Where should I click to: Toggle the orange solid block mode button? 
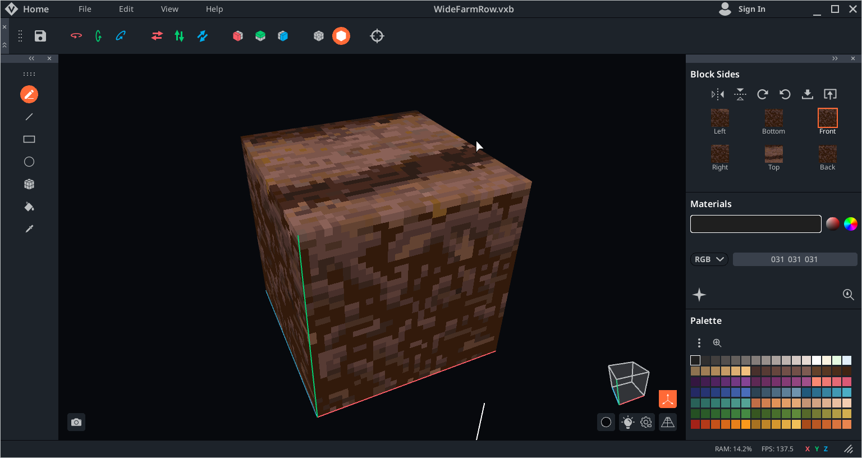tap(341, 36)
